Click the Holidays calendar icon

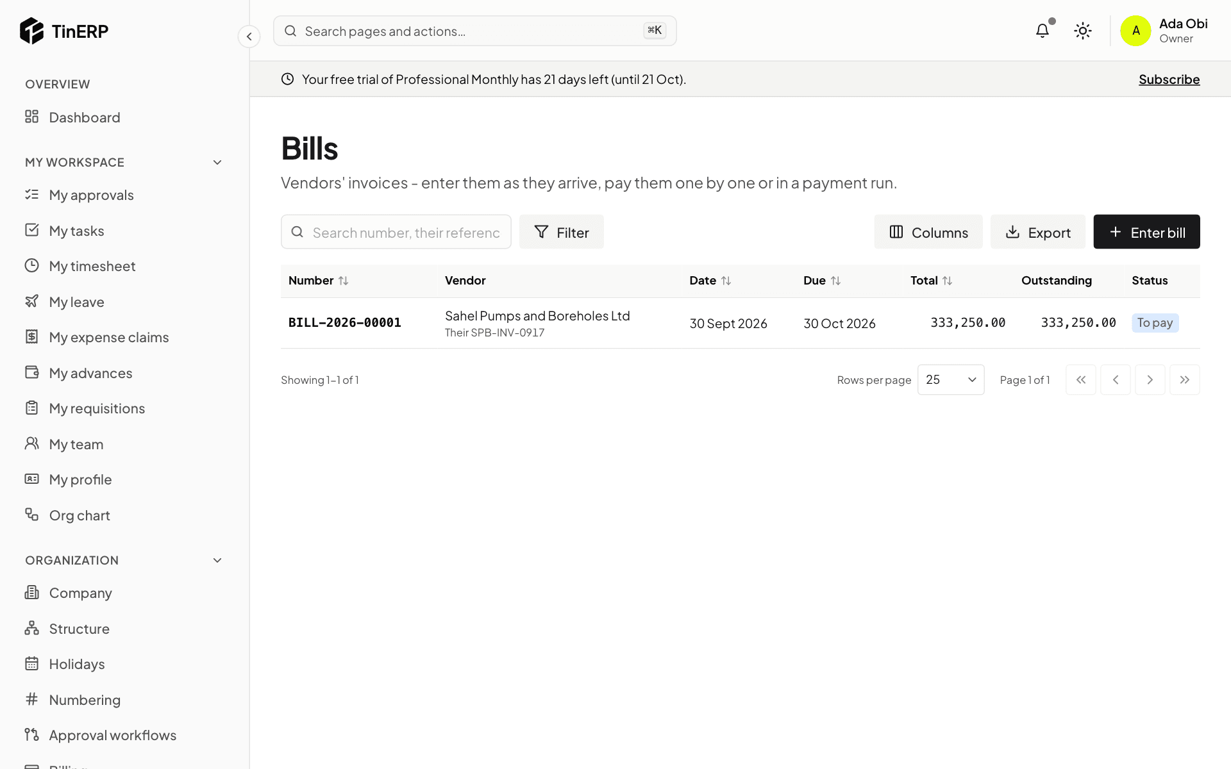(x=31, y=664)
